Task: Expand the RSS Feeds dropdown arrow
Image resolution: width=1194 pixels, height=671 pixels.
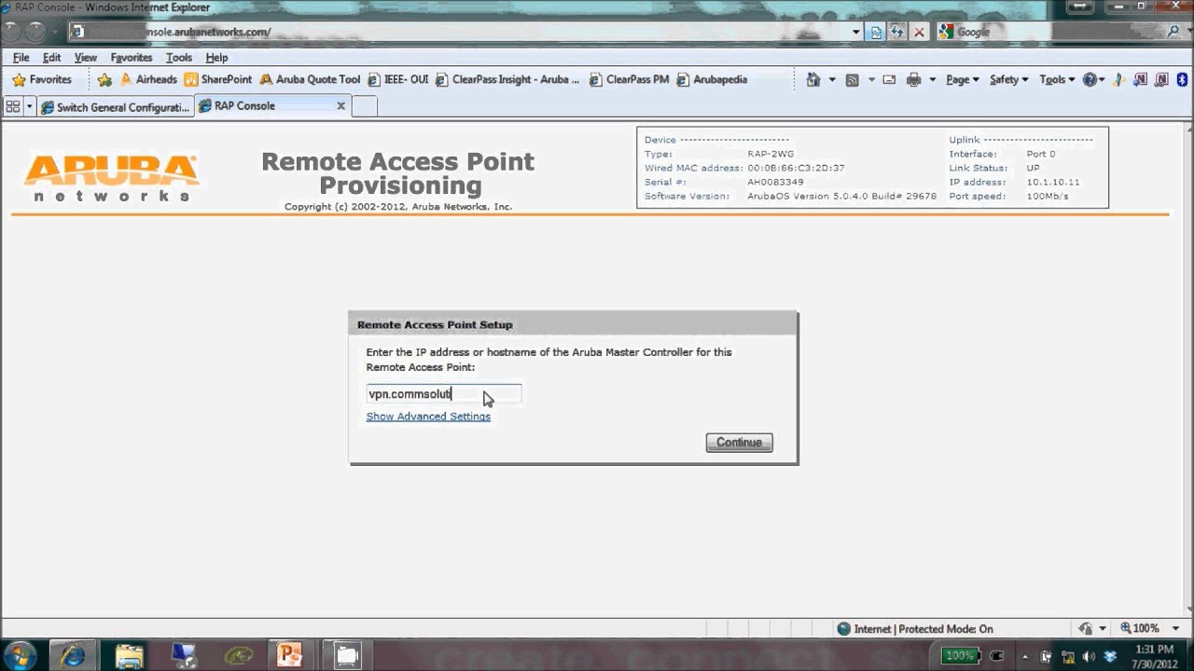Action: pyautogui.click(x=871, y=80)
